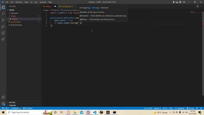Open the Run and Debug view
Viewport: 204px width, 115px height.
coord(3,26)
